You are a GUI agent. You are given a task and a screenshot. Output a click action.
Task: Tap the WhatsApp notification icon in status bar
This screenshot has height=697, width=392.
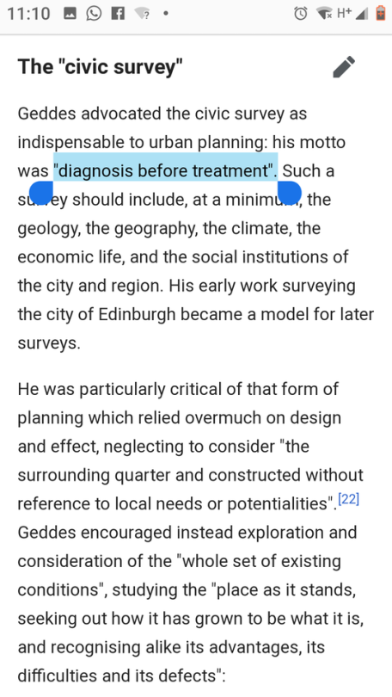click(94, 13)
